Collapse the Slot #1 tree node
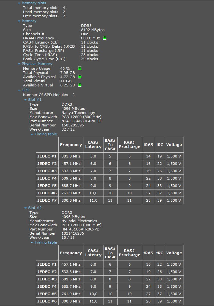214x306 pixels. [25, 100]
